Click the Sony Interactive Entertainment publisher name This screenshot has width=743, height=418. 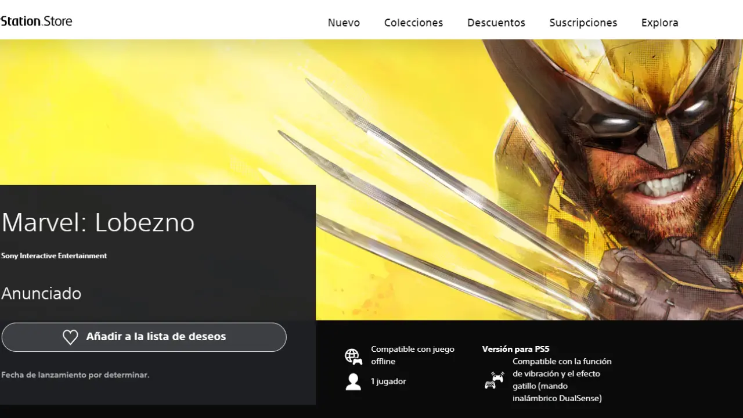[54, 256]
